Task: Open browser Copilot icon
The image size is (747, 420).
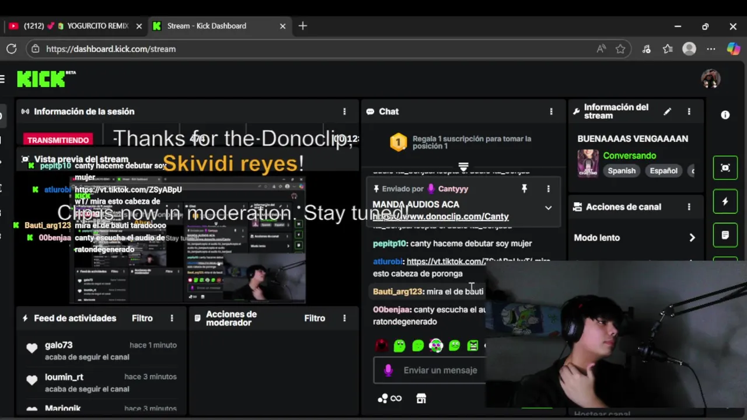Action: [733, 49]
